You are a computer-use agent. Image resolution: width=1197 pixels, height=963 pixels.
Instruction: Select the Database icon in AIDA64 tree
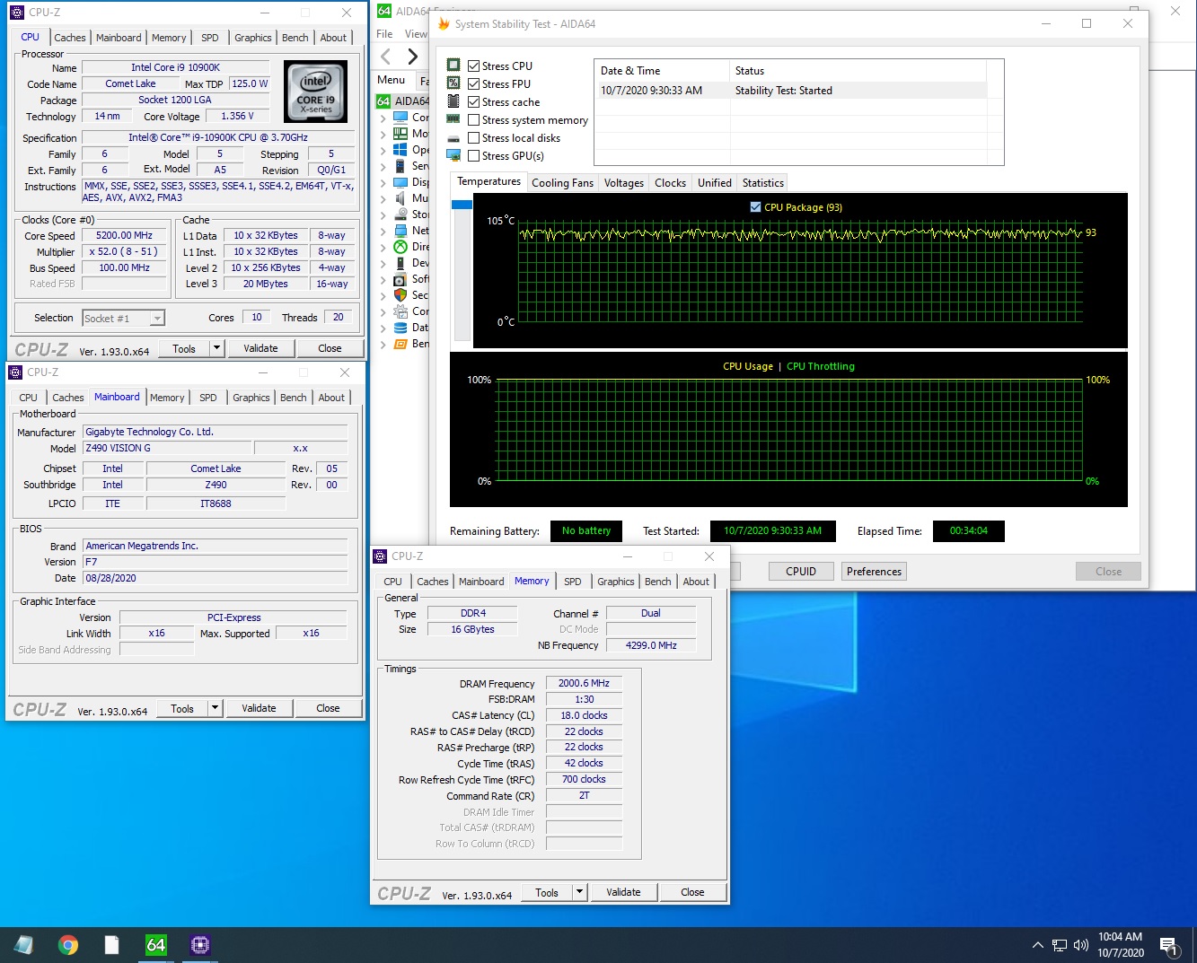click(x=400, y=328)
